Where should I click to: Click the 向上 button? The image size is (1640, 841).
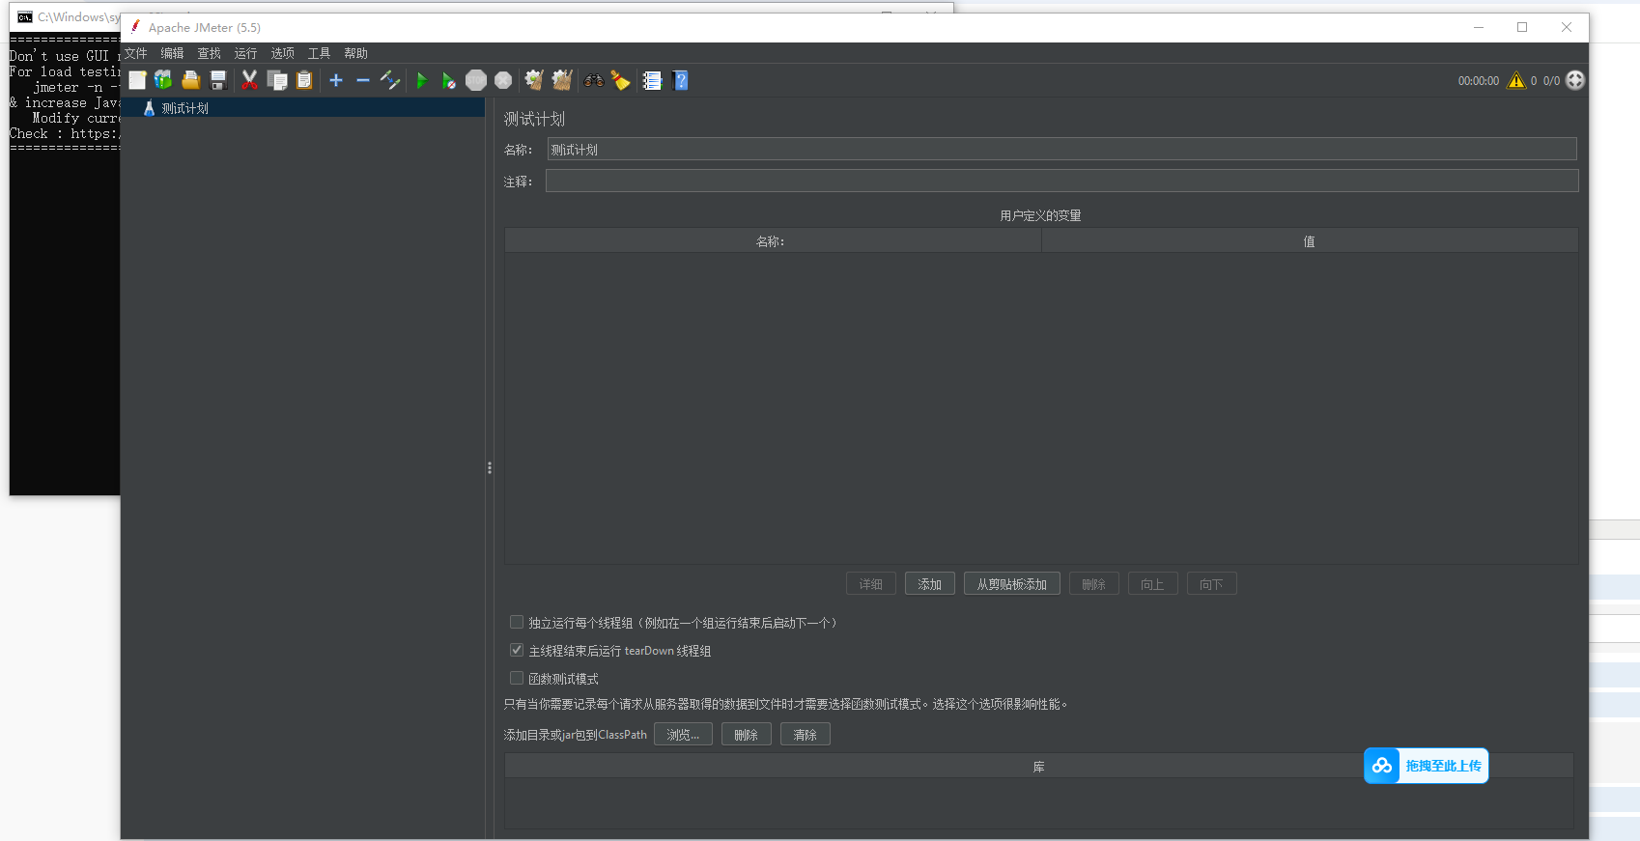[1152, 584]
